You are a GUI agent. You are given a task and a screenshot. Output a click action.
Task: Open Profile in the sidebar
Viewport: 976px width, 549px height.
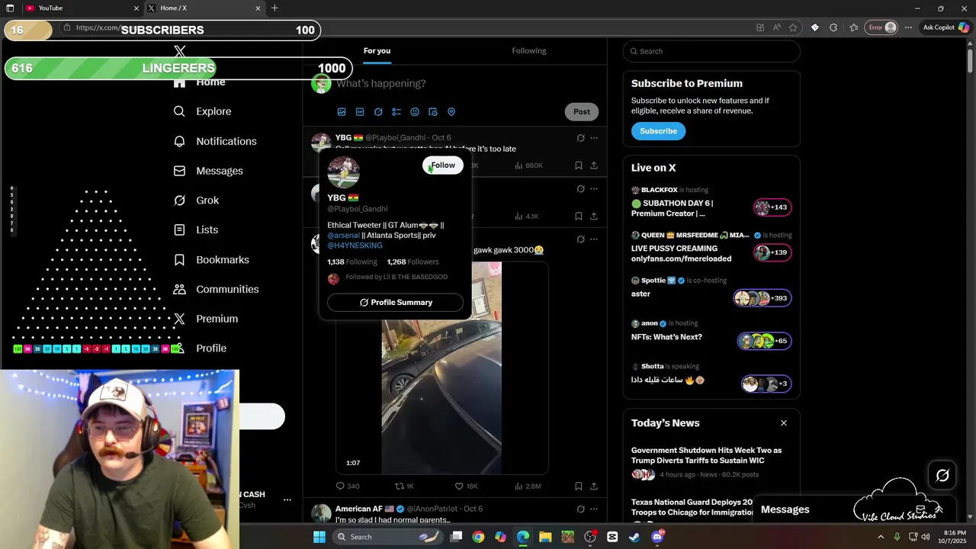coord(200,348)
